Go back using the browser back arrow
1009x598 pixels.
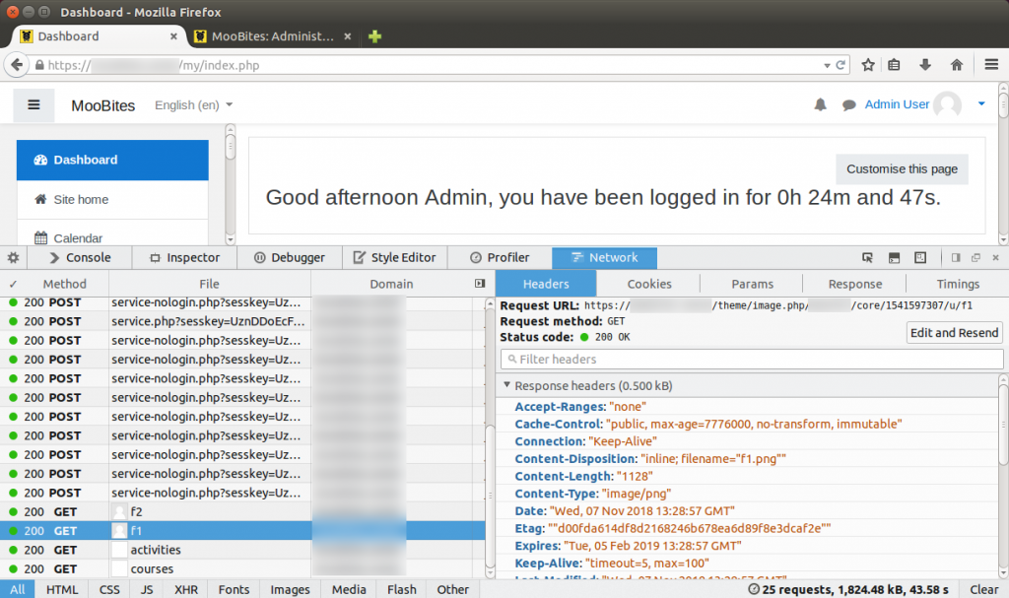tap(17, 65)
